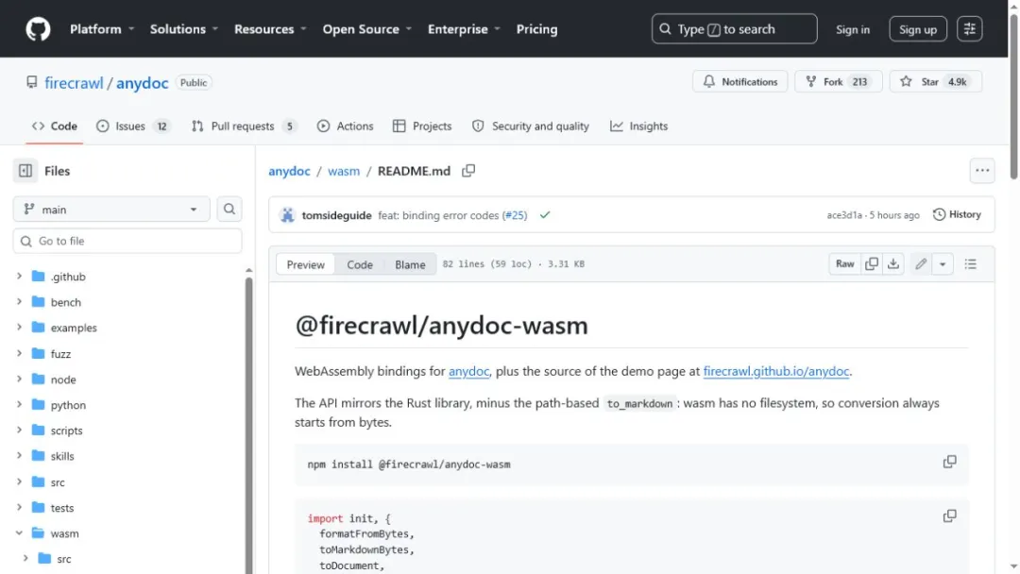Open the header settings sliders icon
Image resolution: width=1020 pixels, height=574 pixels.
(969, 29)
